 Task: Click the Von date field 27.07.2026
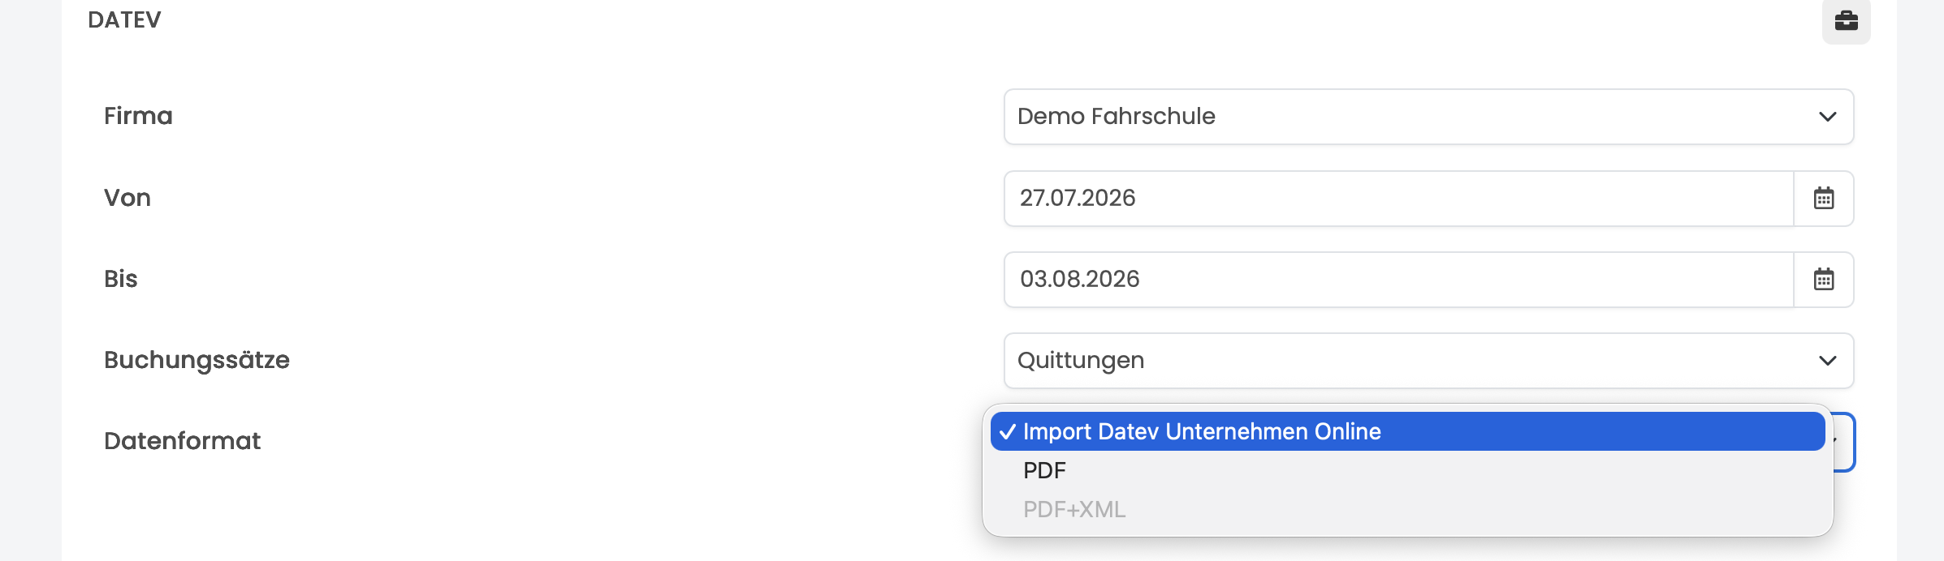click(1398, 198)
